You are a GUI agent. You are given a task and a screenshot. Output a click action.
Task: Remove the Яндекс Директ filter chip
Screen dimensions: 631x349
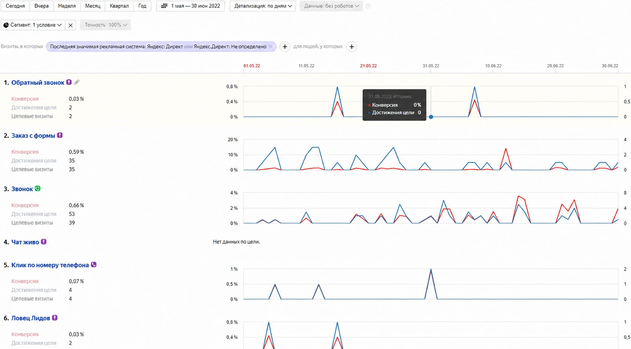(270, 47)
